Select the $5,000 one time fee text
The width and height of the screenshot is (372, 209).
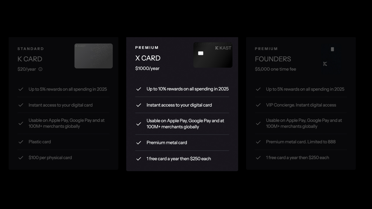(275, 69)
